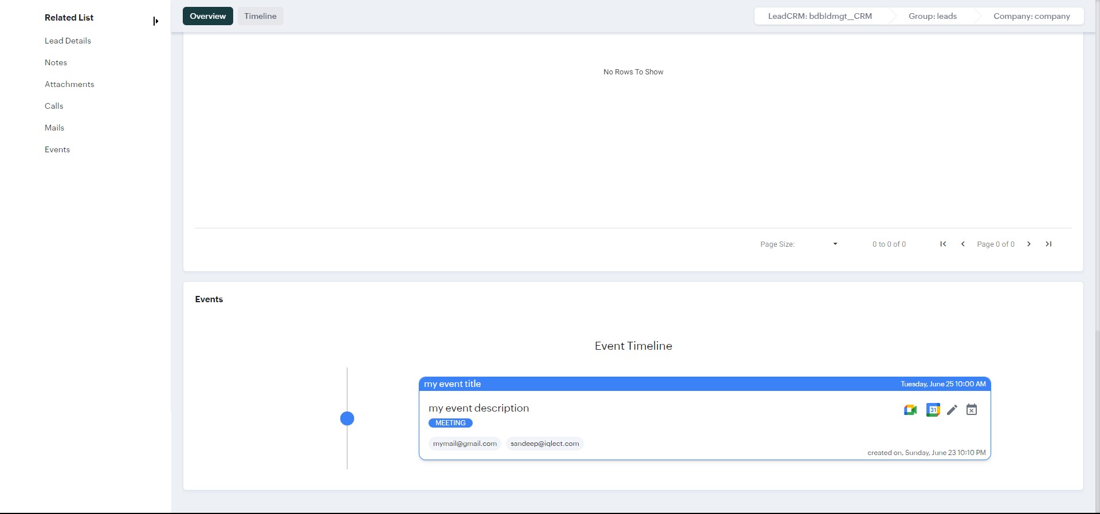The height and width of the screenshot is (514, 1100).
Task: Click the pencil edit icon for the event
Action: (x=952, y=410)
